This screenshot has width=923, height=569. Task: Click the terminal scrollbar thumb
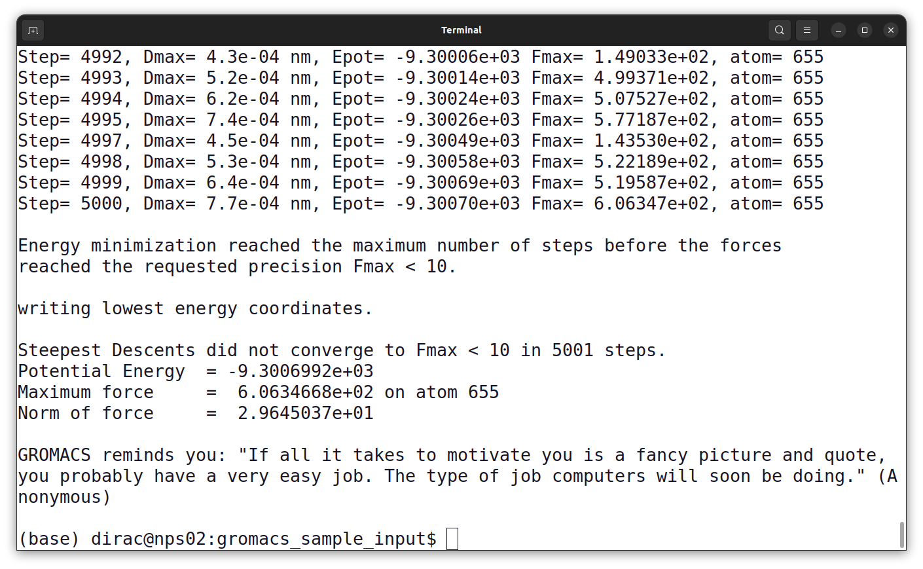tap(901, 535)
